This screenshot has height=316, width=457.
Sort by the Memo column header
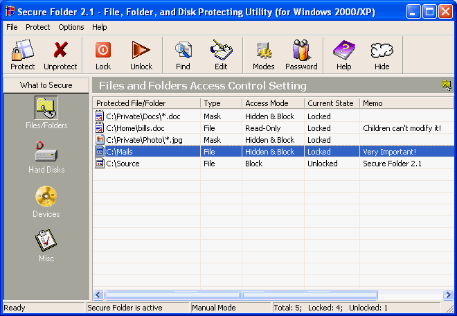tap(407, 103)
